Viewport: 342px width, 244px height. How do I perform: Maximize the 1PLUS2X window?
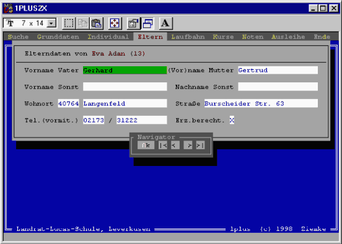(x=323, y=8)
